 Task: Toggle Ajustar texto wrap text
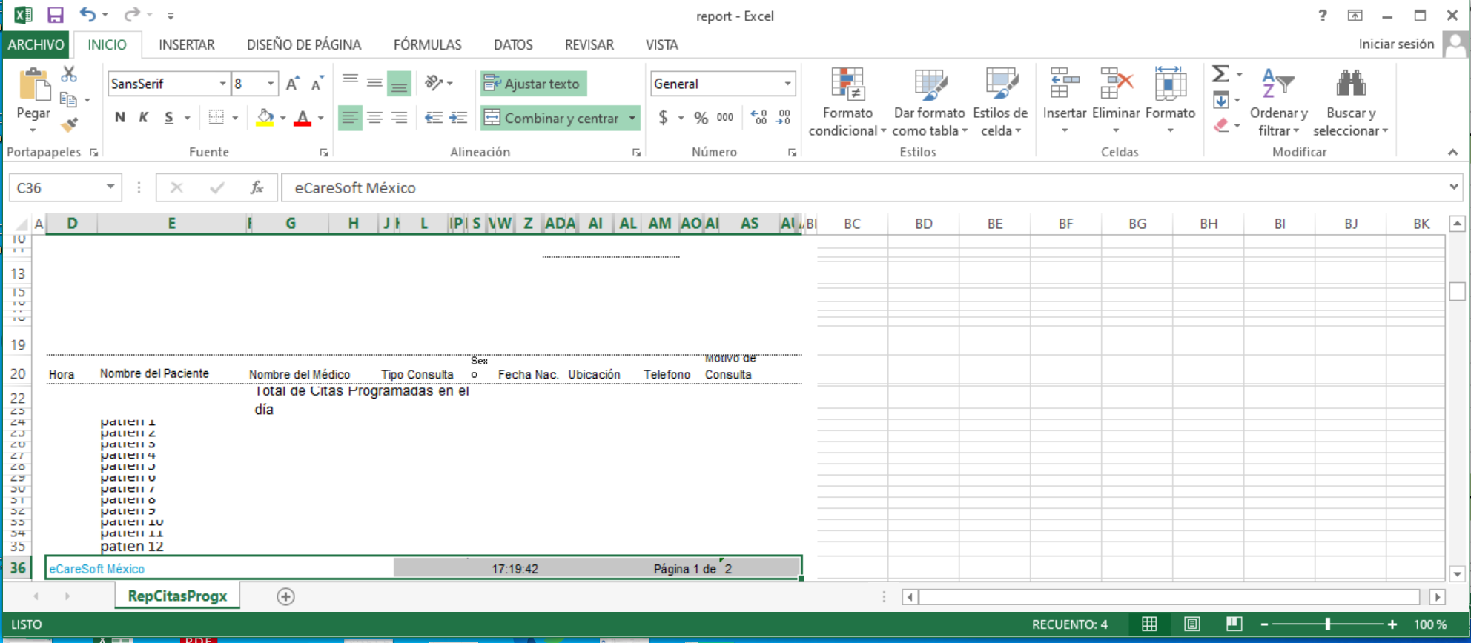point(534,84)
